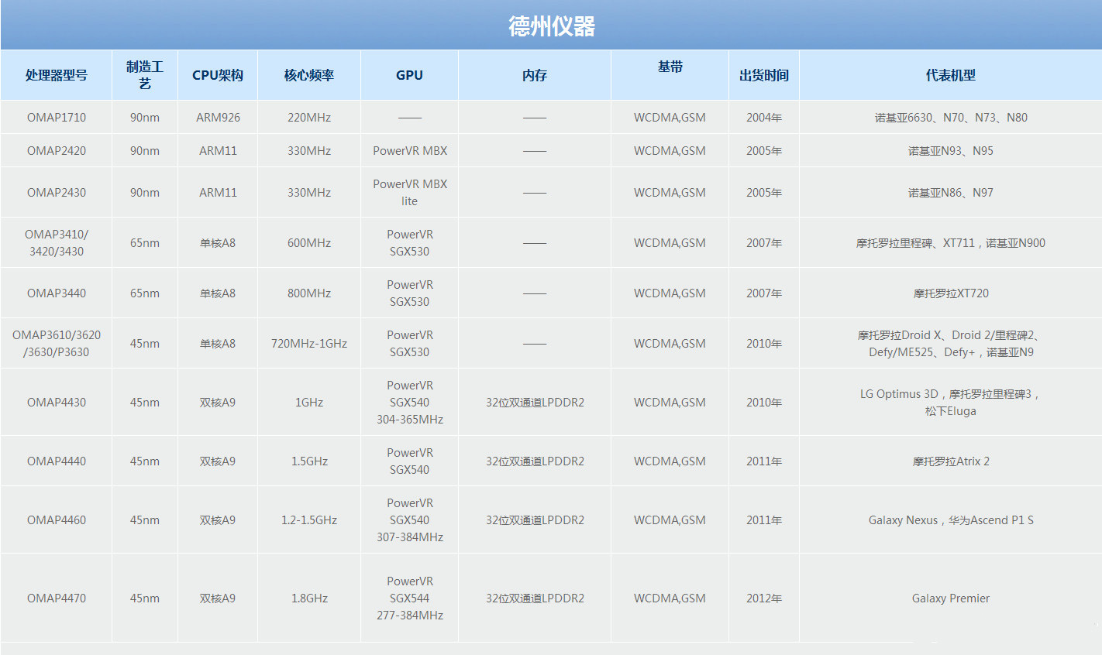Image resolution: width=1102 pixels, height=655 pixels.
Task: Select the 诺基亚N93、N95 cell
Action: click(951, 151)
